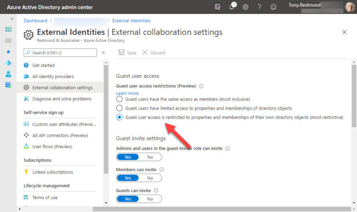Click the Diagnose and solve problems wrench icon
This screenshot has width=357, height=212.
click(26, 99)
